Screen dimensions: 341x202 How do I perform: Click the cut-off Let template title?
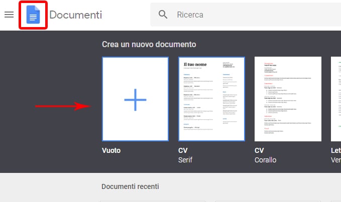click(335, 150)
